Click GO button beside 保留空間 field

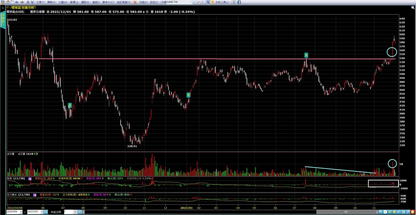(80, 212)
